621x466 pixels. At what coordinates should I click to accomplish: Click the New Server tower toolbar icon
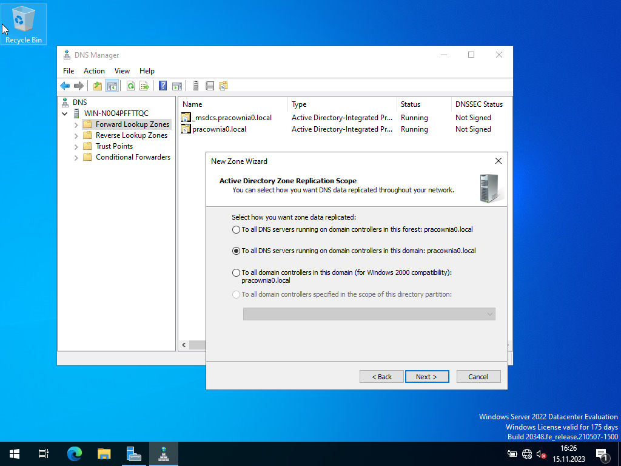(x=196, y=86)
